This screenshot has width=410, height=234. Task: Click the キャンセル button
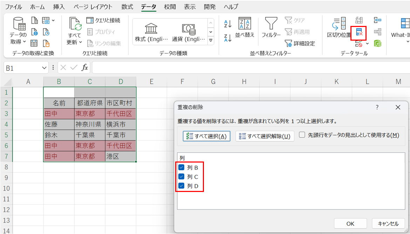pos(388,224)
